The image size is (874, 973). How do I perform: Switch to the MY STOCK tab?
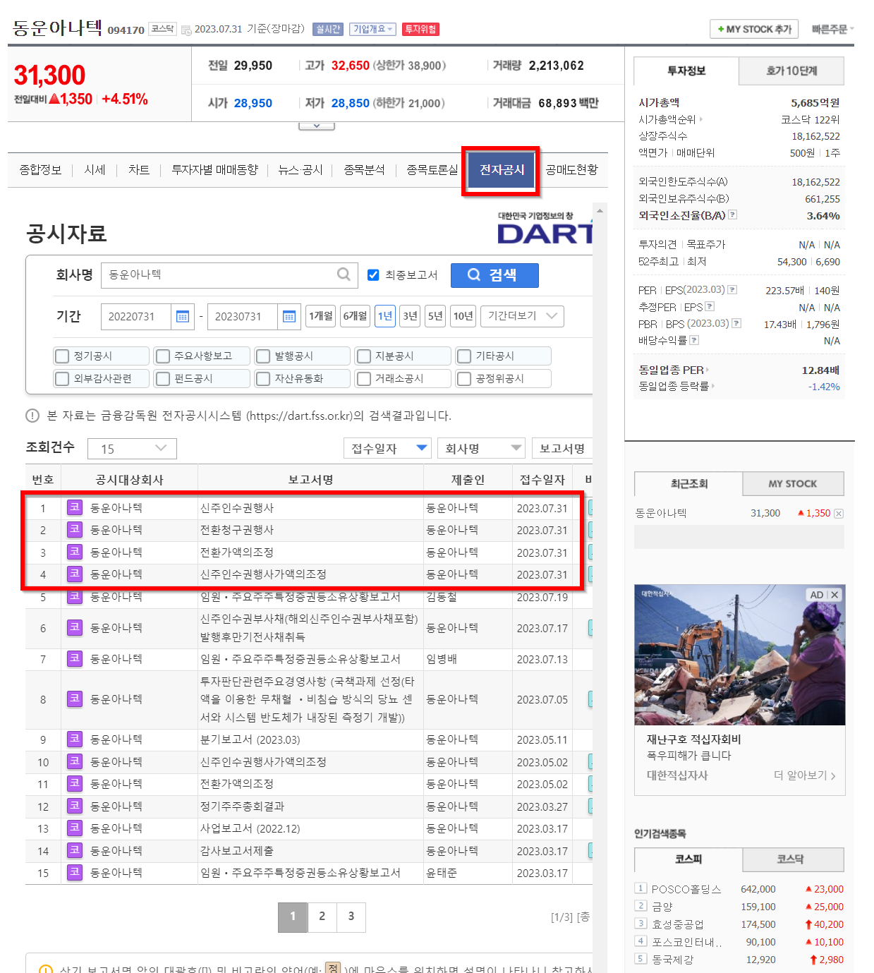pos(793,483)
